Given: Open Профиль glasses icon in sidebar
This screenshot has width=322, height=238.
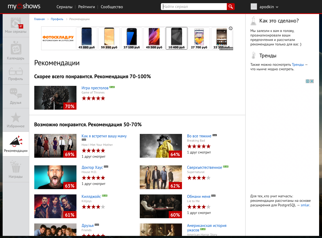Looking at the screenshot, I should pos(16,71).
